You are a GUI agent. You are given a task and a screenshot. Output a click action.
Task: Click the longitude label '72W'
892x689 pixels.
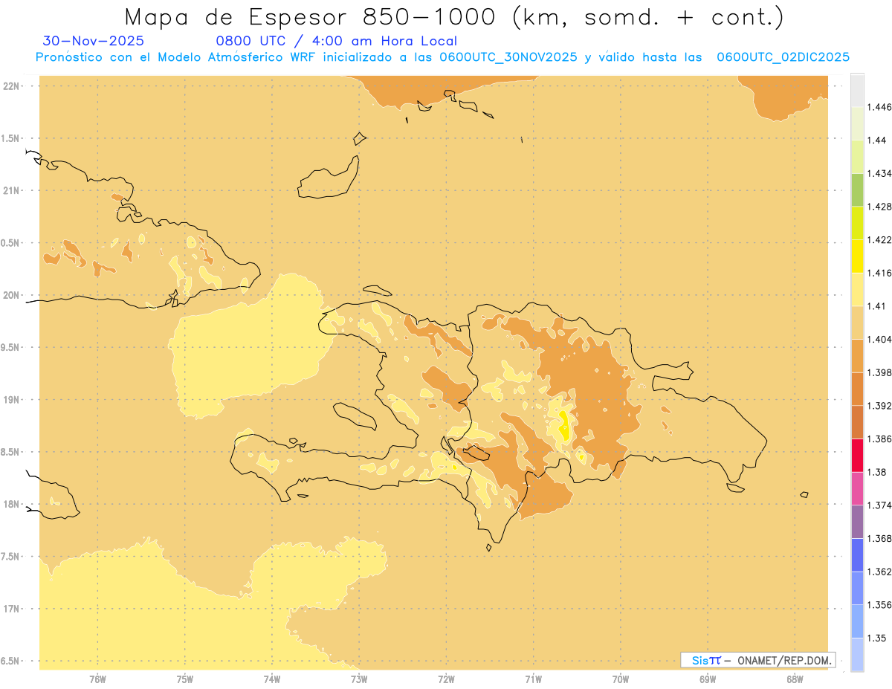click(x=446, y=679)
